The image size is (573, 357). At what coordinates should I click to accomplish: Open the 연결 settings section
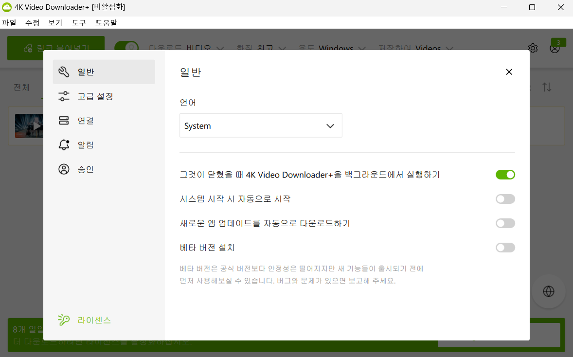point(104,121)
